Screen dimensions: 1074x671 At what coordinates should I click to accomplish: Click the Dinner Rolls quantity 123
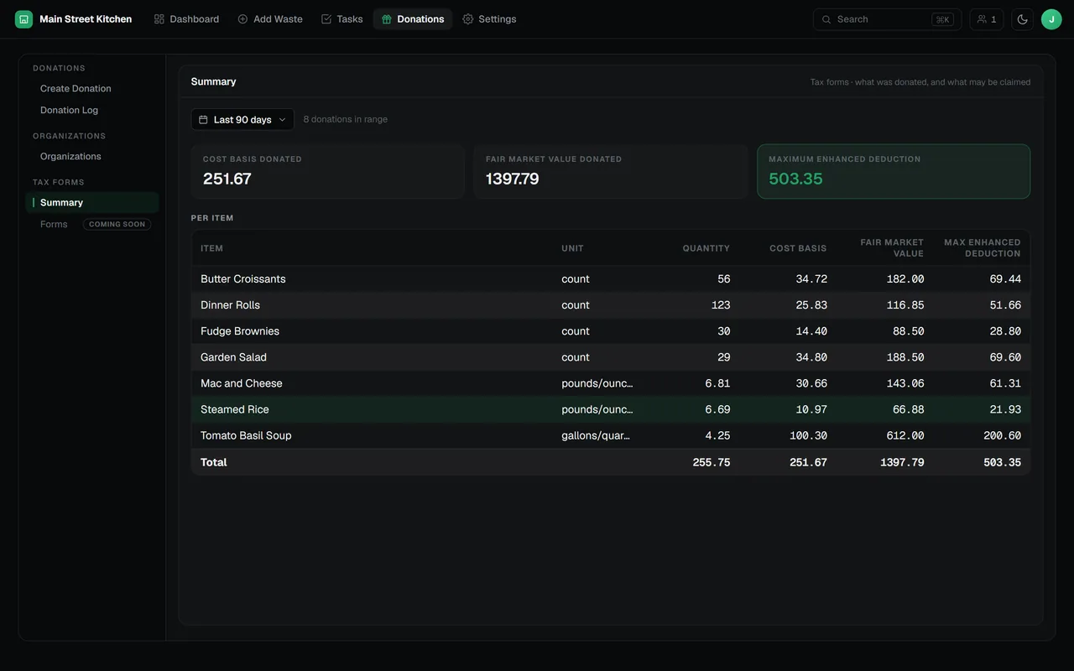click(x=721, y=305)
